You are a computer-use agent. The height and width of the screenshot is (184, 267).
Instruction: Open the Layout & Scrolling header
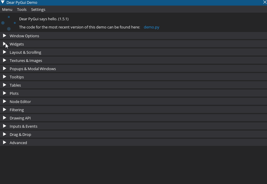pos(25,52)
